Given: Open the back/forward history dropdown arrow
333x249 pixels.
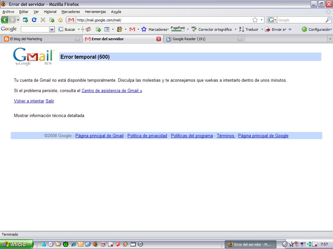Looking at the screenshot, I should (18, 20).
